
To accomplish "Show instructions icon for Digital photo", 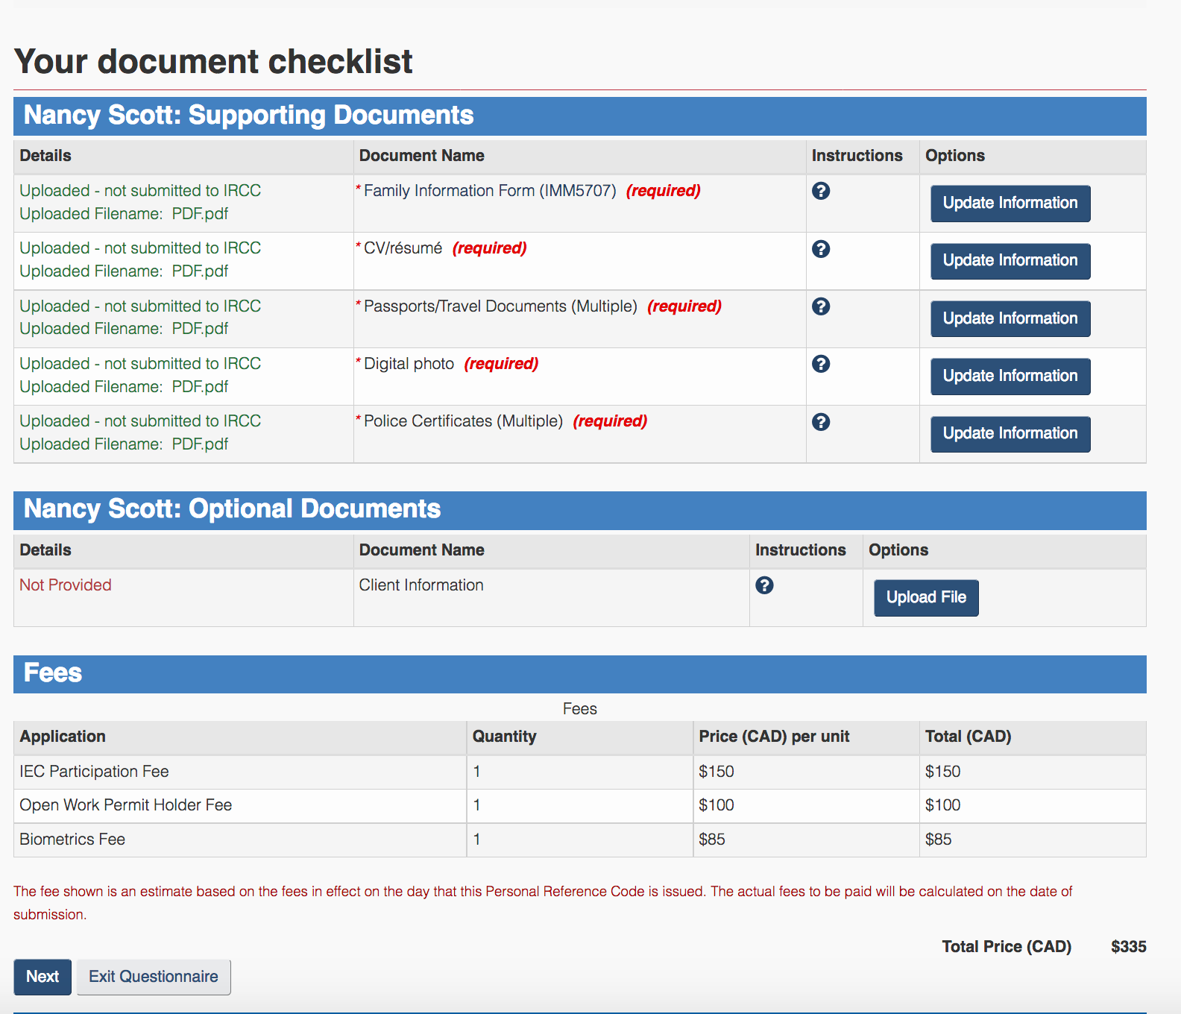I will [821, 364].
